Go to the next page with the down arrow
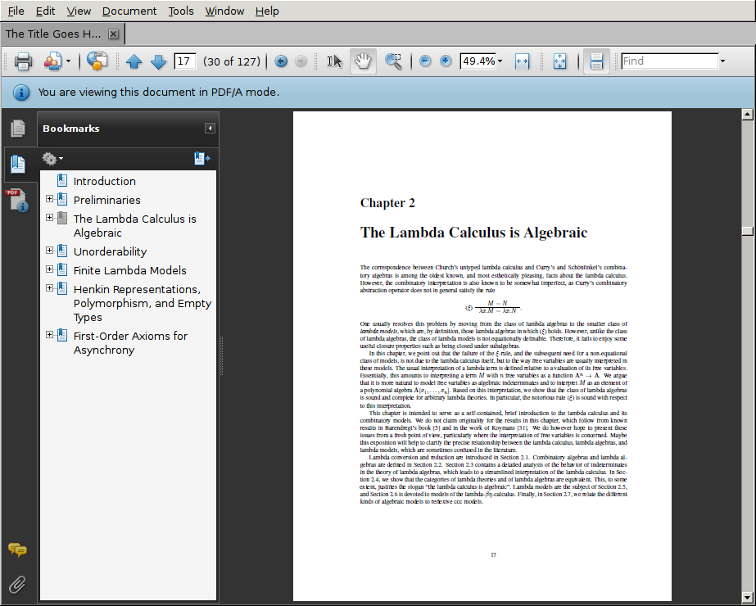The image size is (756, 606). (x=158, y=61)
